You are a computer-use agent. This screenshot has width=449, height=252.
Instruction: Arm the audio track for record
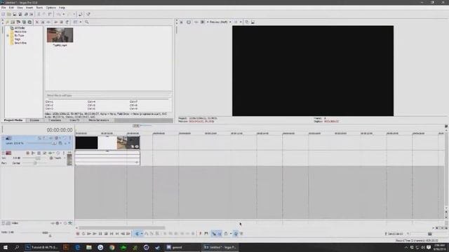point(27,153)
